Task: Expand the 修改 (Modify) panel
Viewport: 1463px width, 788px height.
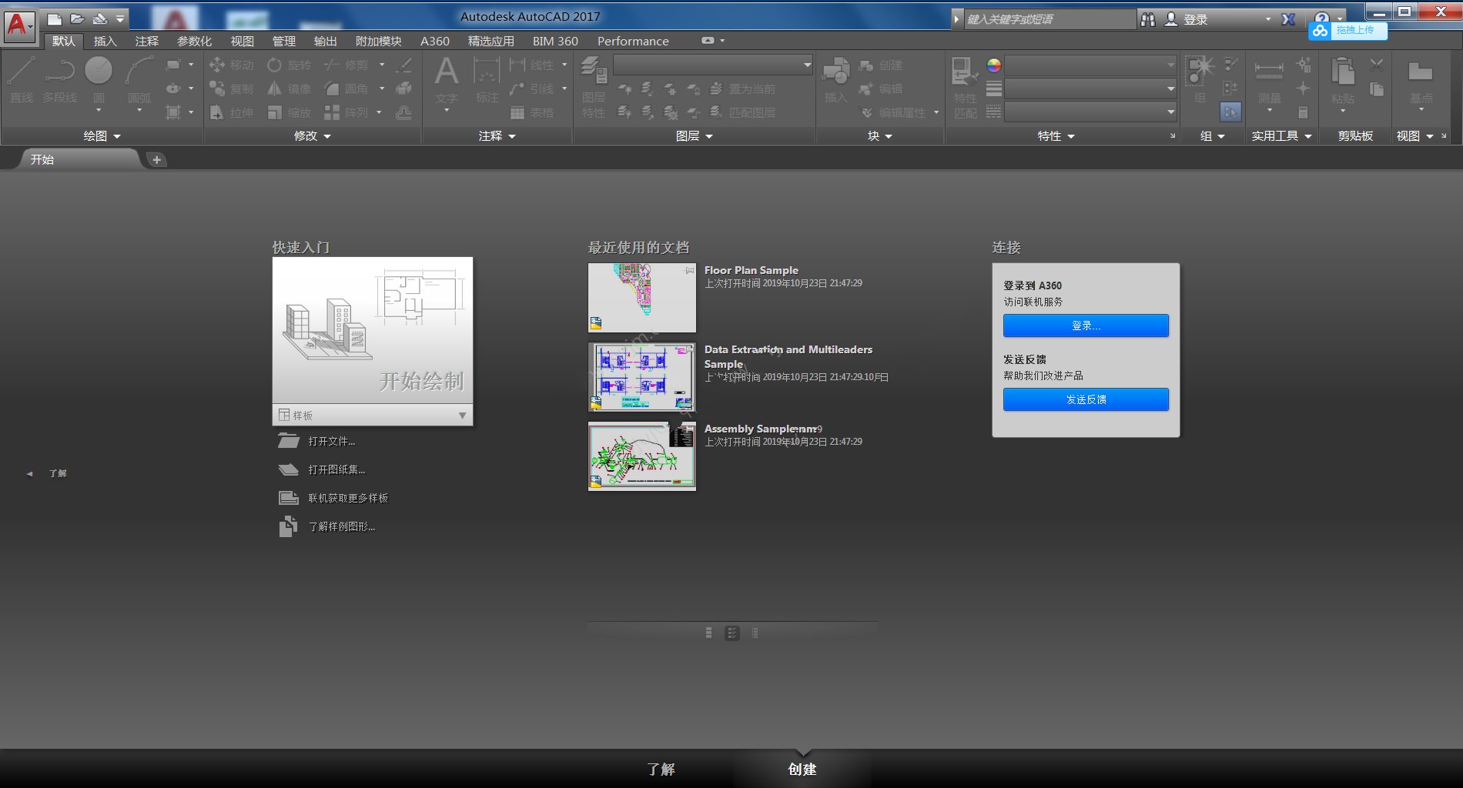Action: 312,136
